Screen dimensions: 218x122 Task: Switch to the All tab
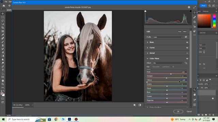point(173,67)
